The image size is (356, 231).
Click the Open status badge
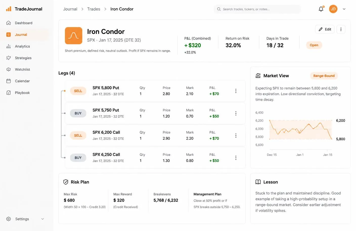coord(314,45)
